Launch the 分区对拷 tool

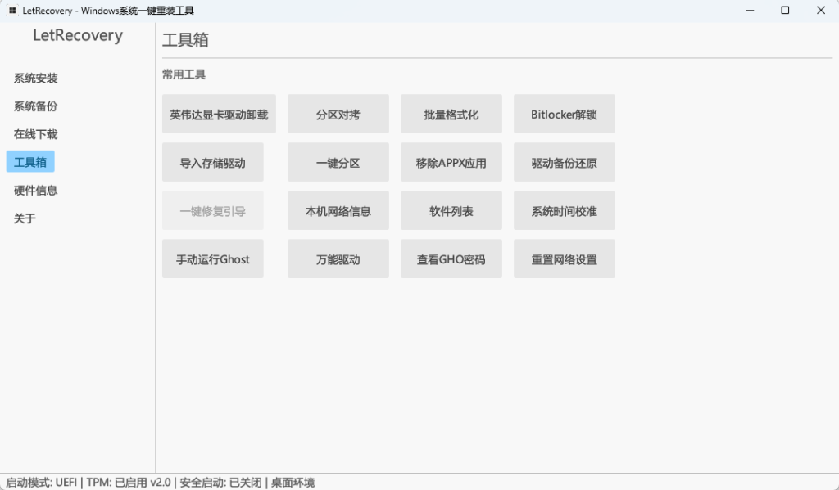(338, 114)
